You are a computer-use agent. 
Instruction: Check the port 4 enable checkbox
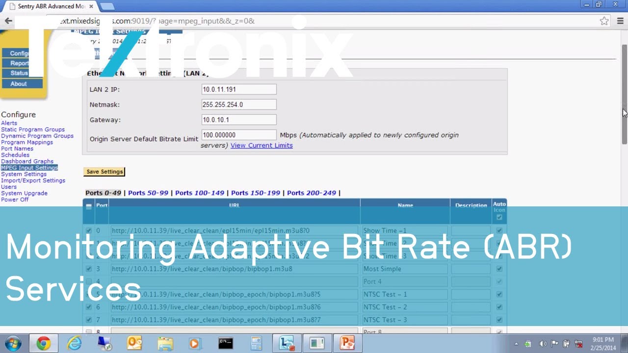(89, 281)
